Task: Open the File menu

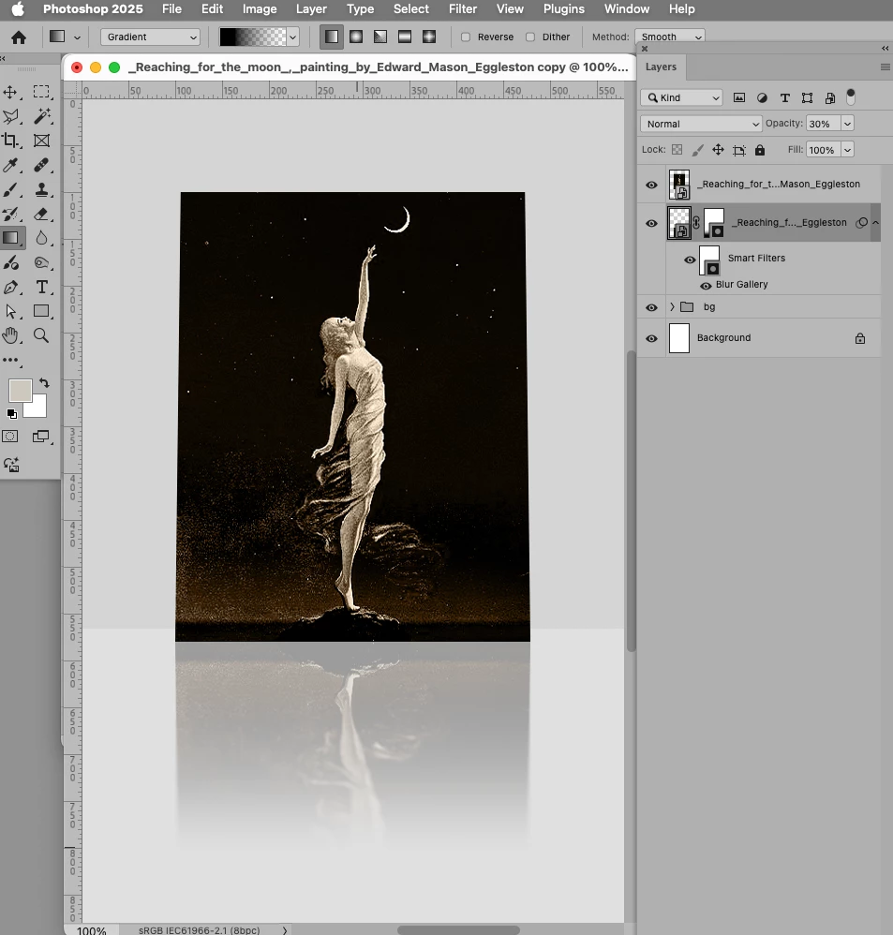Action: tap(171, 9)
